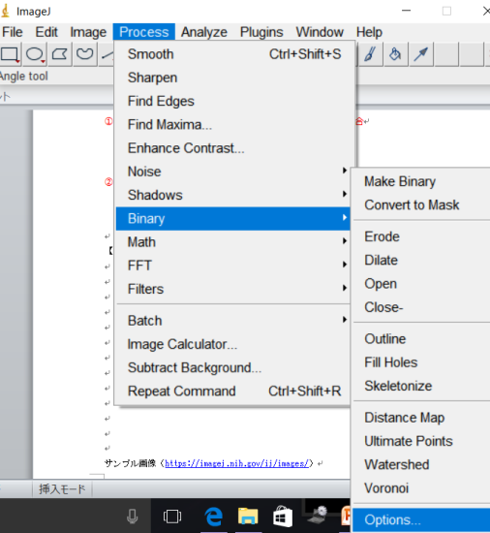Expand the Noise submenu
Viewport: 490px width, 533px height.
pyautogui.click(x=233, y=172)
